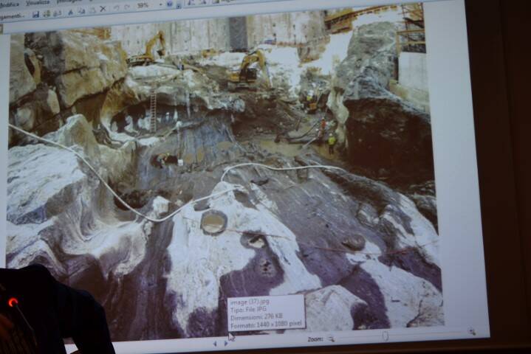Click the zoom-out magnifier beside Zoom label

point(331,339)
